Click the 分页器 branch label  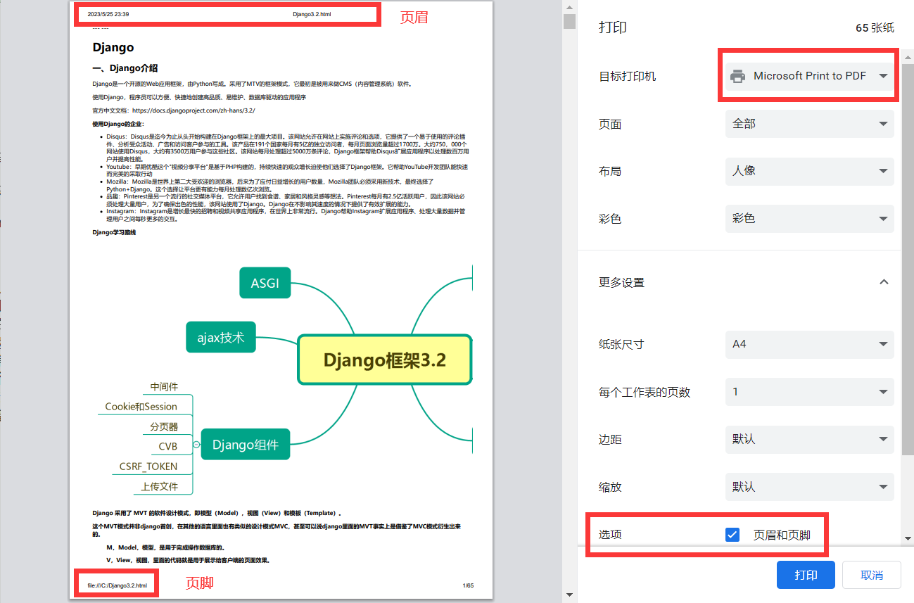[164, 426]
